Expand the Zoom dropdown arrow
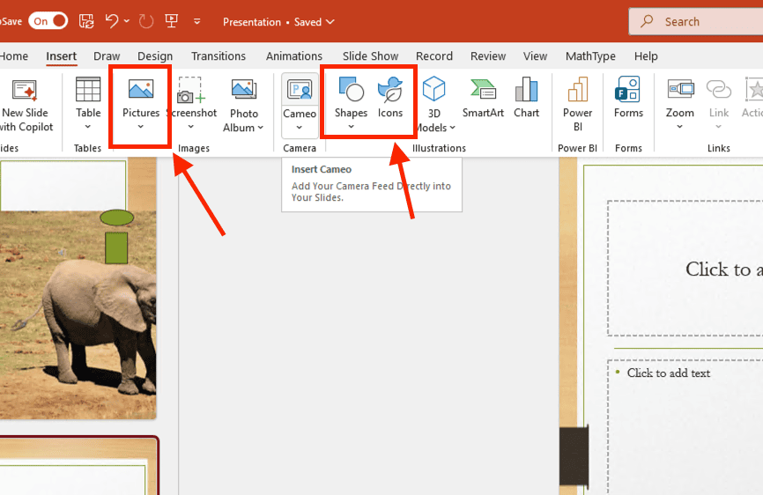Screen dimensions: 763x495 click(x=680, y=127)
